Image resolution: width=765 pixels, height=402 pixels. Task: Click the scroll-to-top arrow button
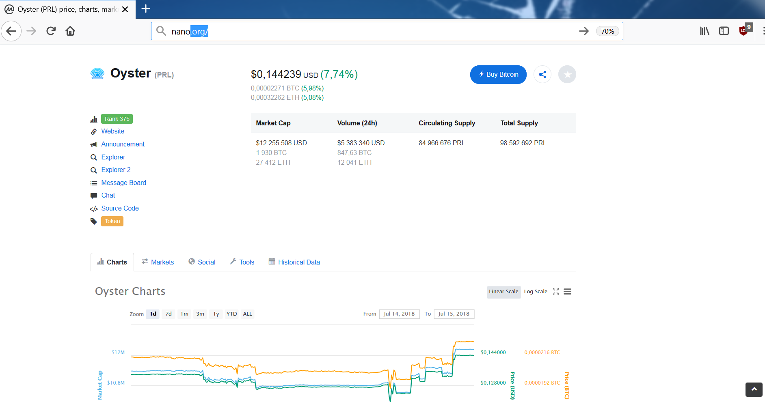point(754,389)
